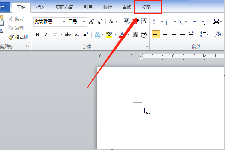Toggle bold formatting
The image size is (225, 150).
click(38, 35)
